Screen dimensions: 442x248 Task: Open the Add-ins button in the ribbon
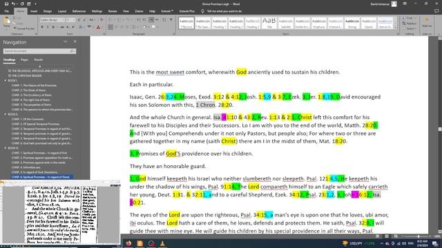(x=427, y=23)
